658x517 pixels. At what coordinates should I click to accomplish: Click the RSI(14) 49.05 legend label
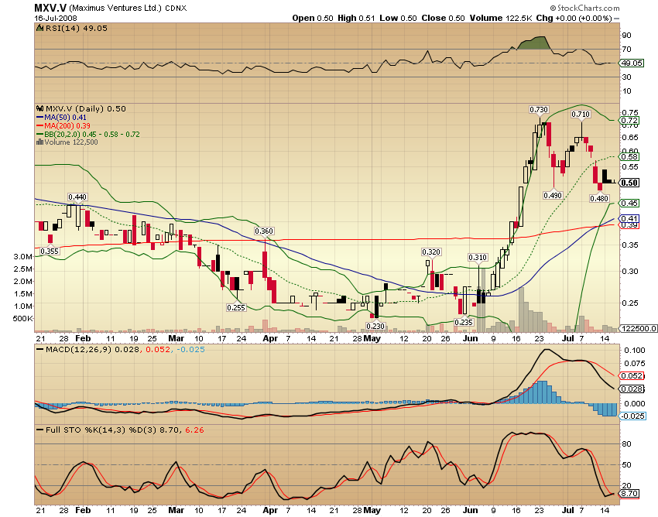click(x=77, y=28)
